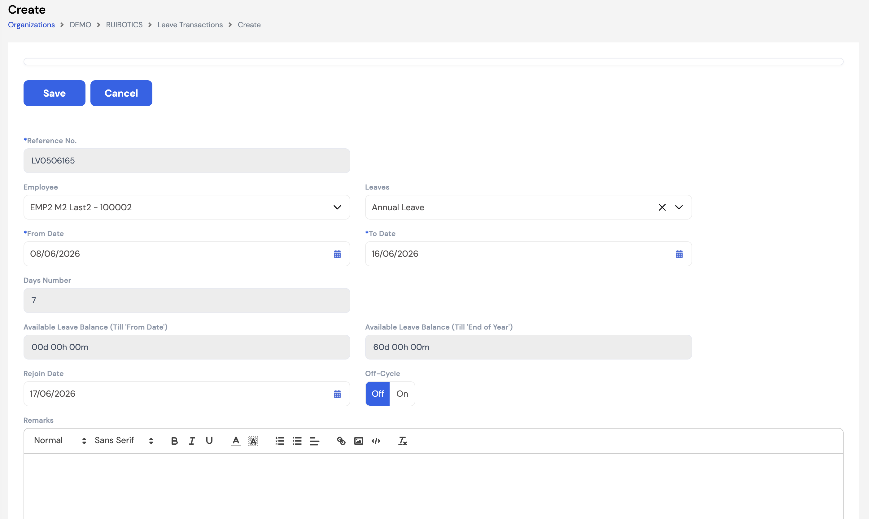The image size is (869, 519).
Task: Clear text formatting in Remarks
Action: point(403,441)
